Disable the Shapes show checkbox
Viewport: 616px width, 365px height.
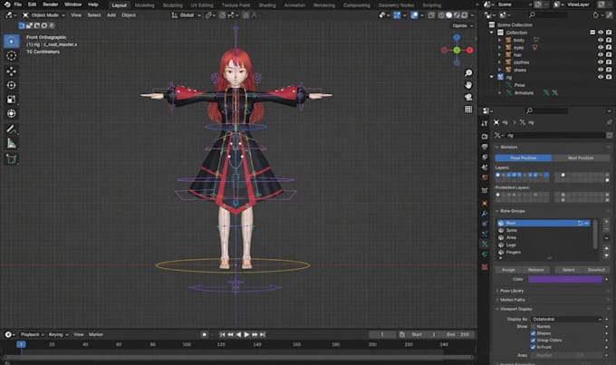(x=533, y=333)
